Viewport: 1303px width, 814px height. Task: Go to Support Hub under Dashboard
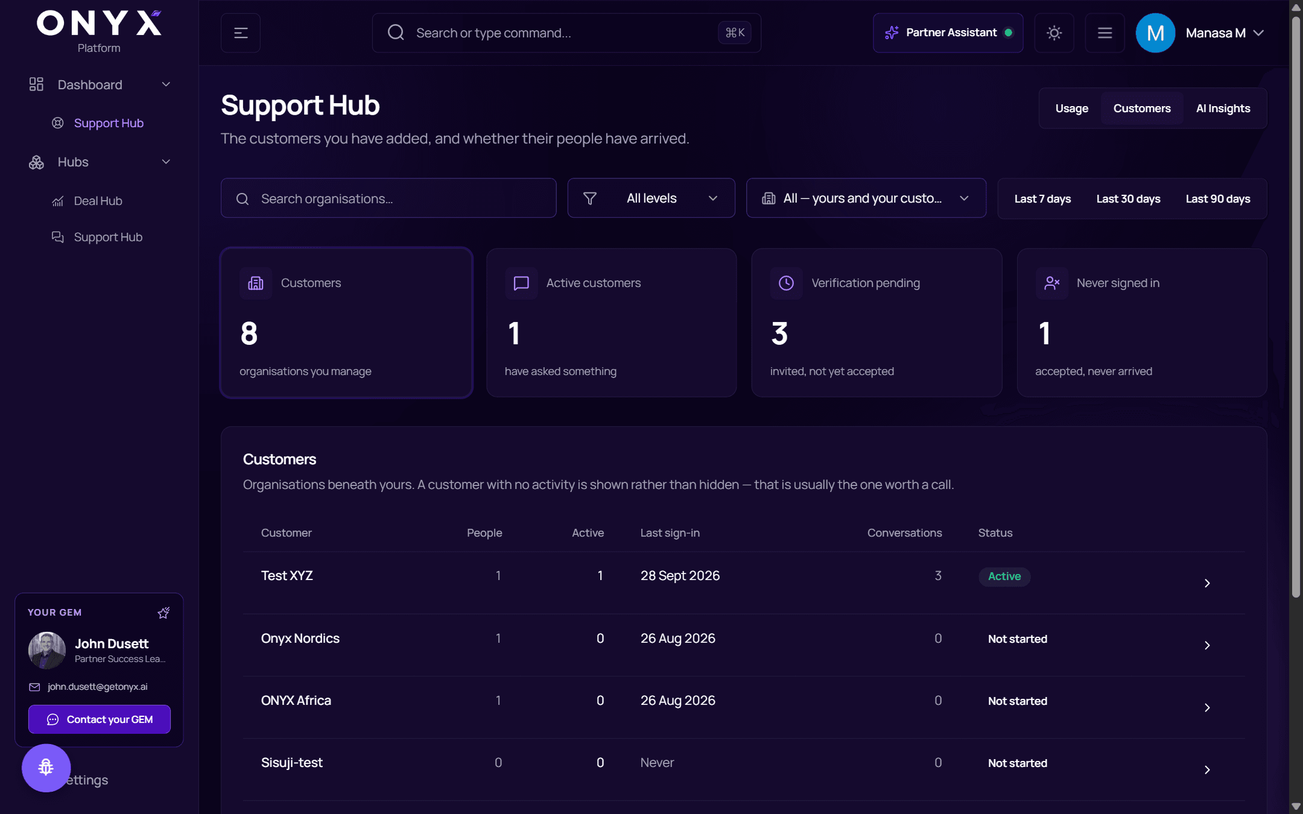point(109,123)
